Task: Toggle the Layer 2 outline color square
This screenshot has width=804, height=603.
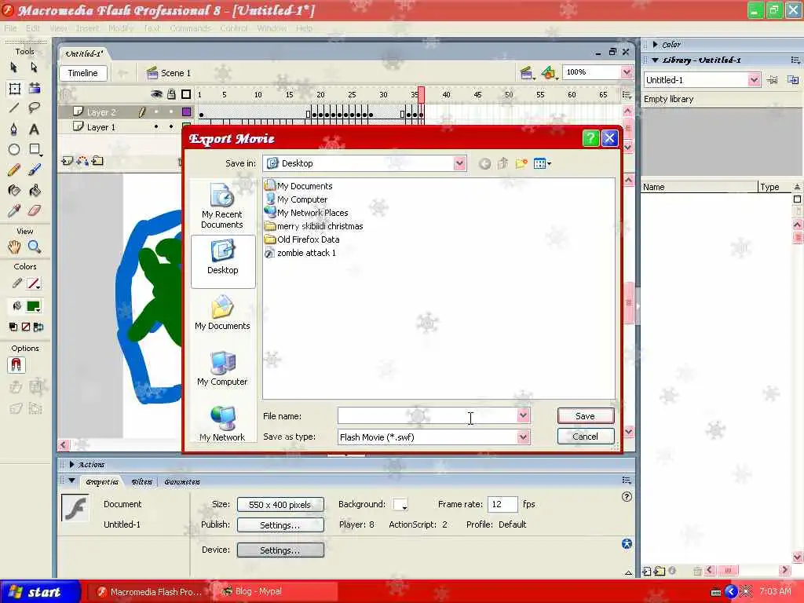Action: 187,111
